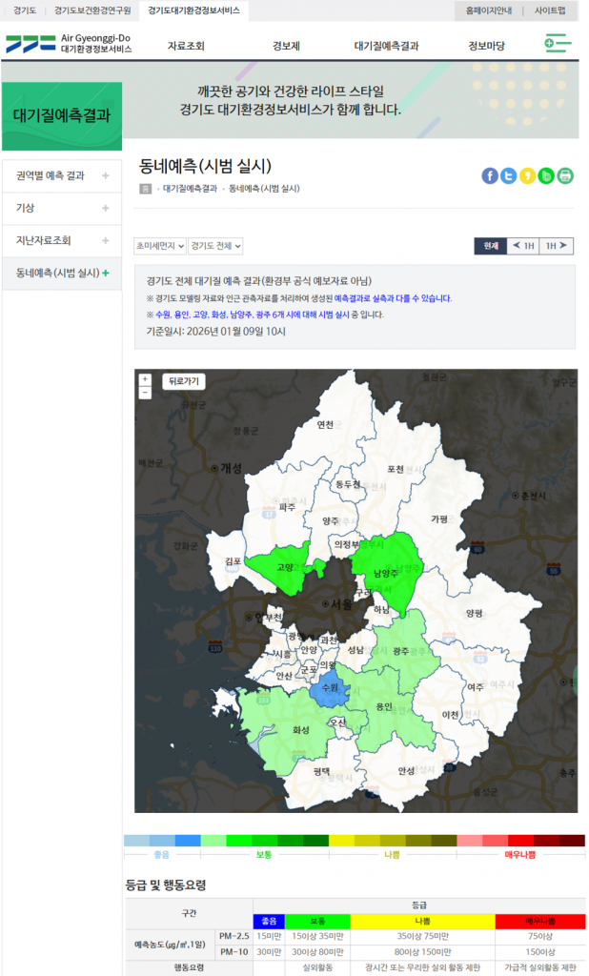Share this page on Facebook
Image resolution: width=589 pixels, height=976 pixels.
coord(490,175)
